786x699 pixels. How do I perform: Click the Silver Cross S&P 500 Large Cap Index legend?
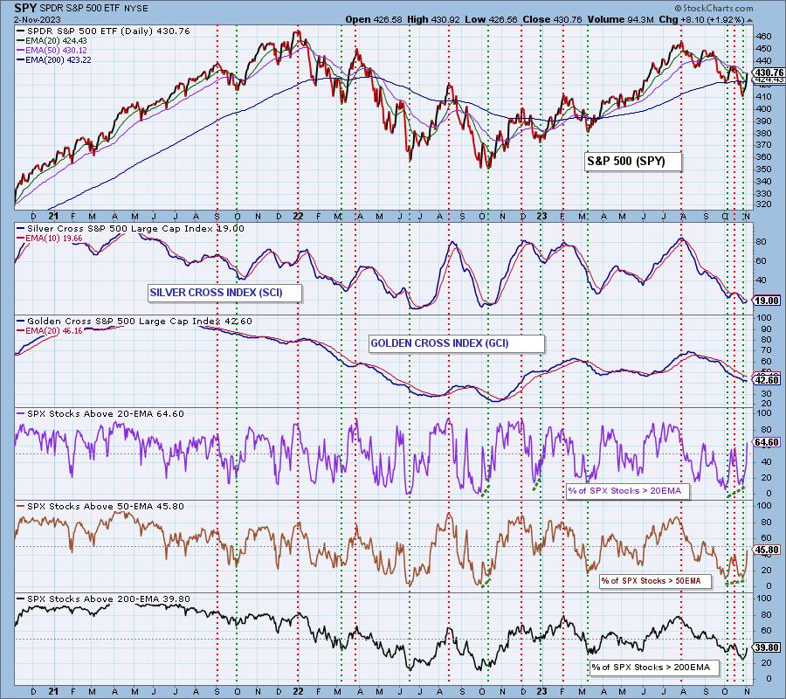pyautogui.click(x=130, y=229)
